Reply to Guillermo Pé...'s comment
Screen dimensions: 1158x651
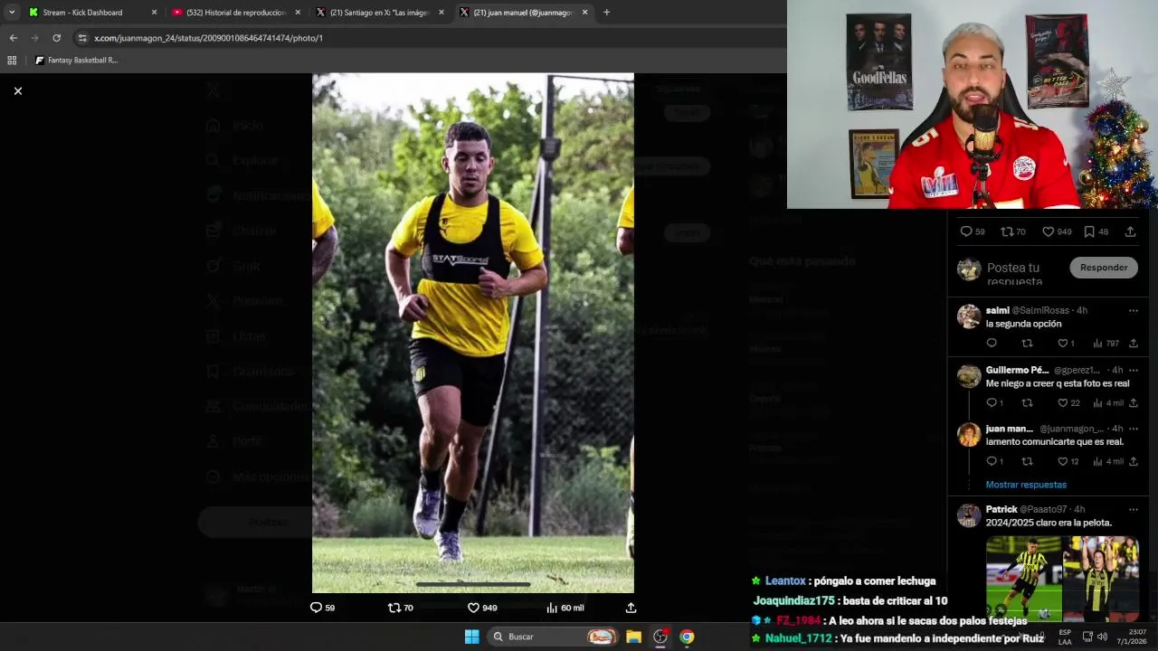(992, 403)
